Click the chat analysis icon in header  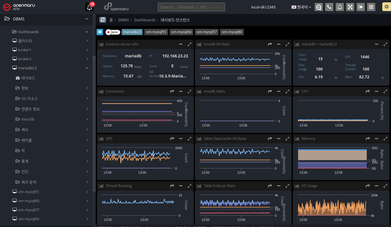click(319, 7)
